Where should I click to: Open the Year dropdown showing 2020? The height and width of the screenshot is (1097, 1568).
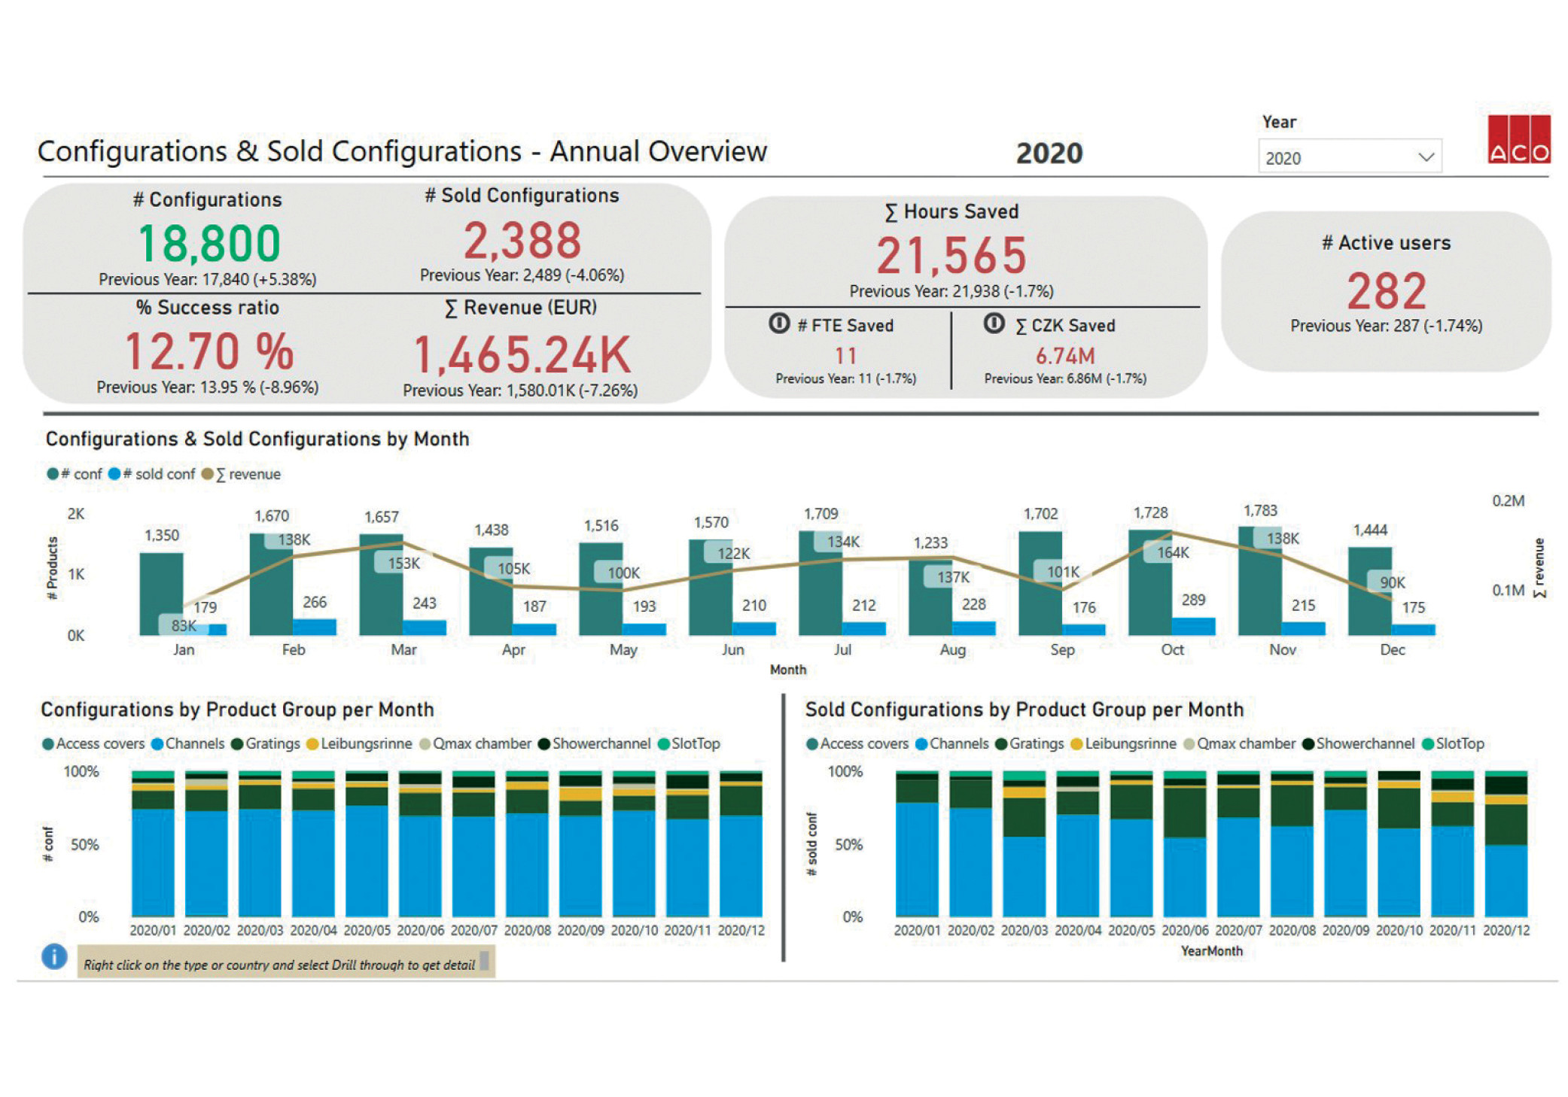[1349, 156]
